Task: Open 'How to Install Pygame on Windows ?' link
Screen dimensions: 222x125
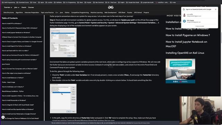Action: click(x=188, y=35)
